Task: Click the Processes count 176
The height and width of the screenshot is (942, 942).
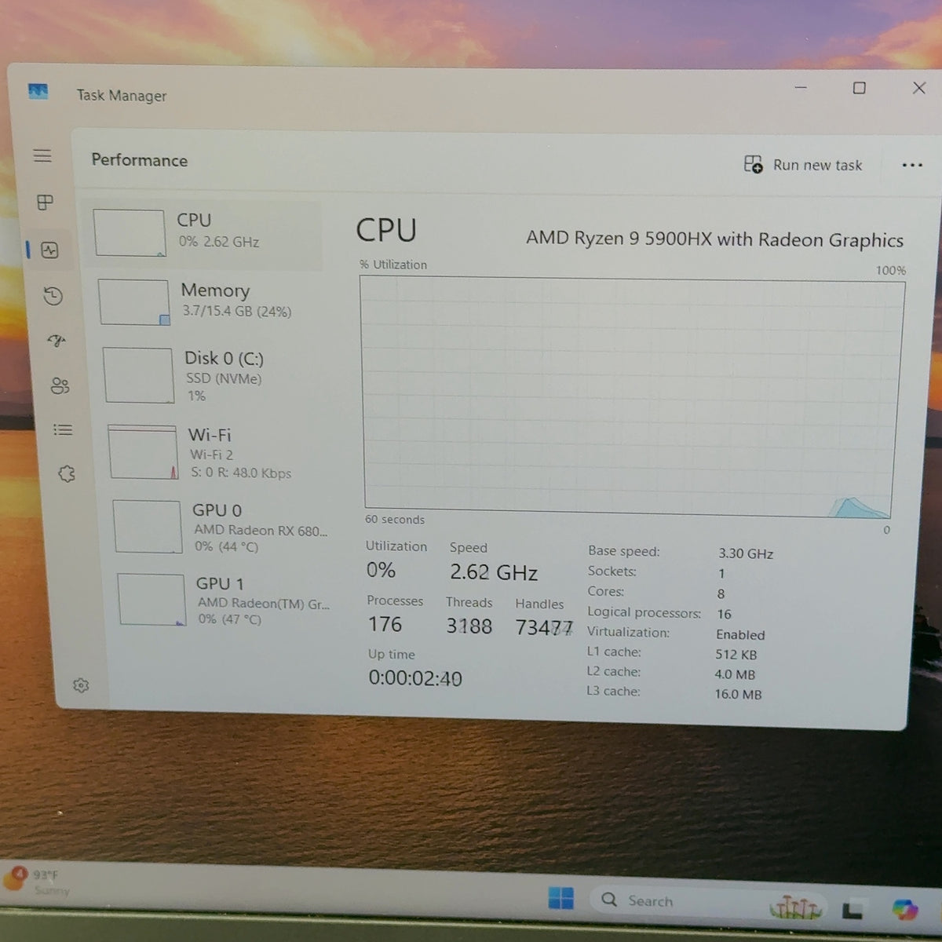Action: 385,625
